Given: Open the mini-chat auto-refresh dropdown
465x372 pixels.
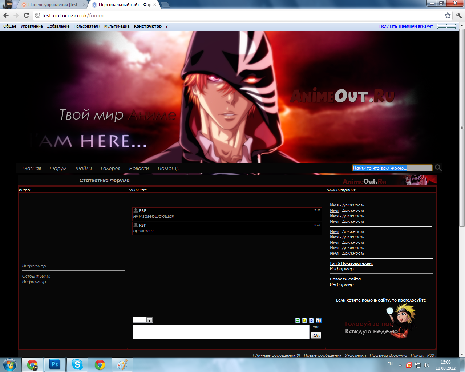Looking at the screenshot, I should coord(142,320).
